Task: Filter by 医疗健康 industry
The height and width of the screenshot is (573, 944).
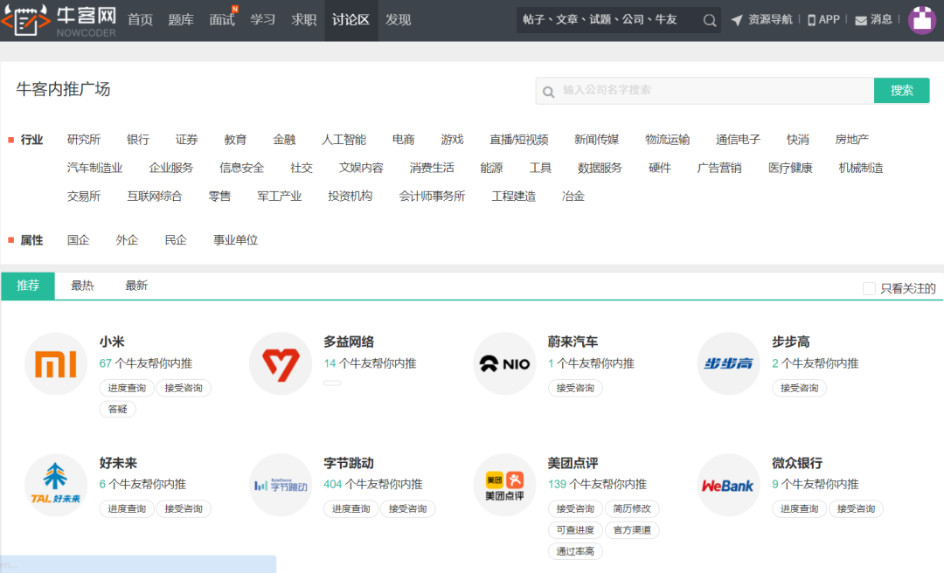Action: [790, 168]
